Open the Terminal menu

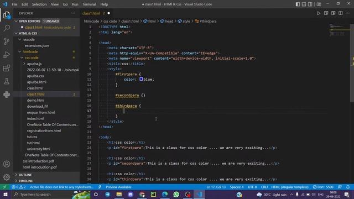pos(89,4)
